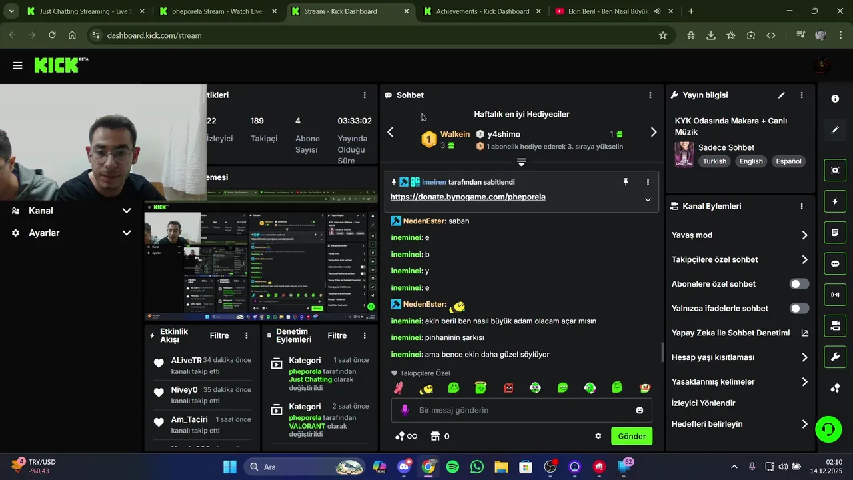The image size is (853, 480).
Task: Open Yasaklanmış kelimeler options arrow
Action: pos(804,382)
